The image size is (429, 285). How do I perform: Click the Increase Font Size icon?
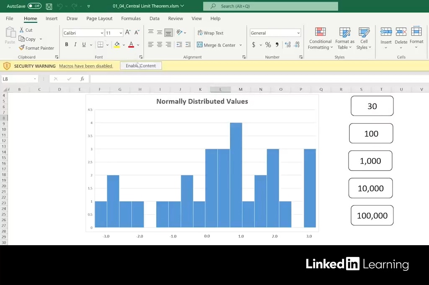128,33
